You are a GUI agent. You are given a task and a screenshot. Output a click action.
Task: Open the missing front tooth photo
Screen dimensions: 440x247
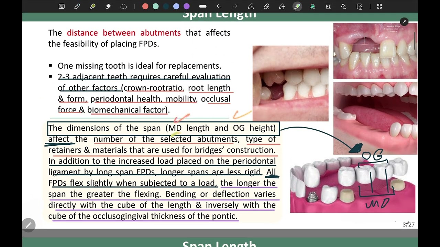point(375,51)
